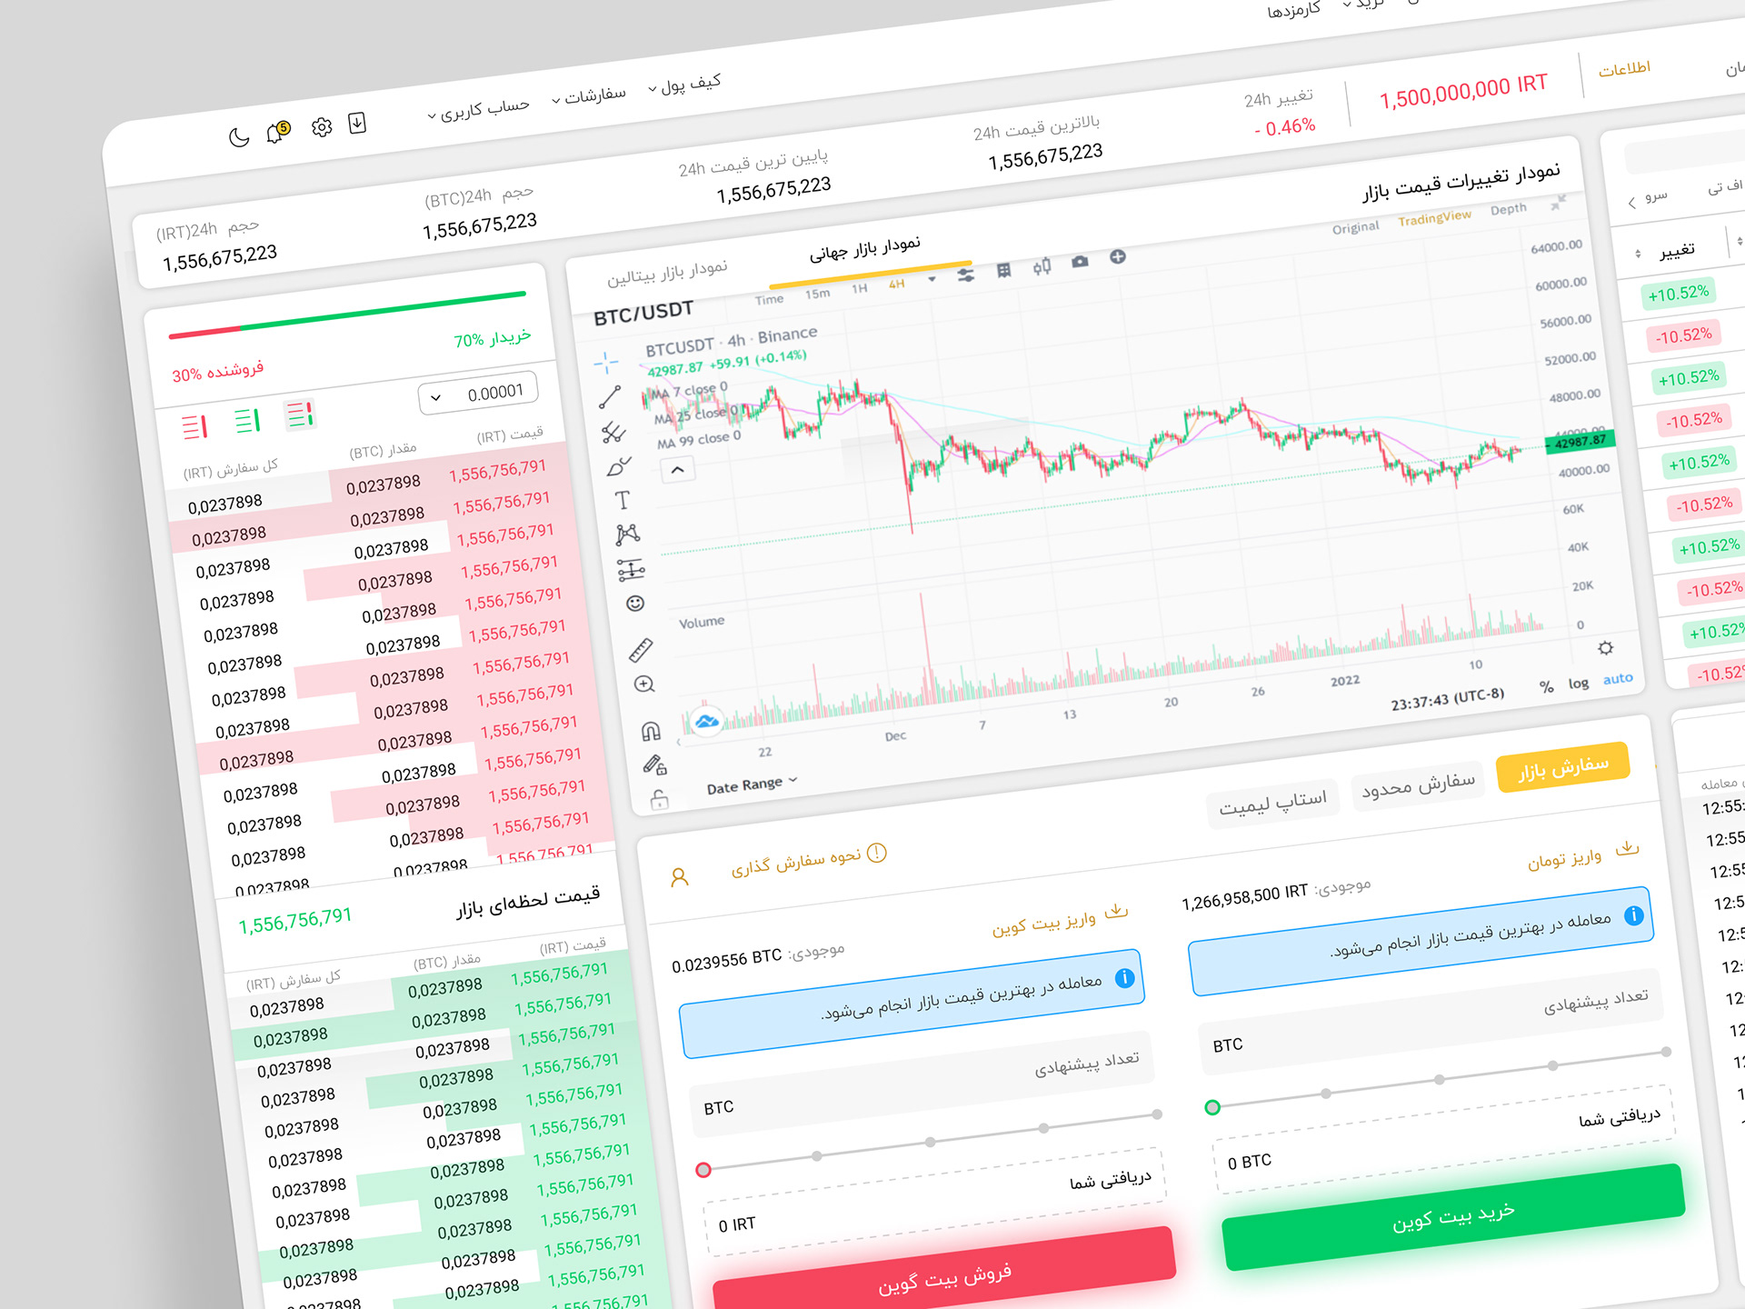
Task: Toggle the magnet mode icon
Action: point(651,731)
